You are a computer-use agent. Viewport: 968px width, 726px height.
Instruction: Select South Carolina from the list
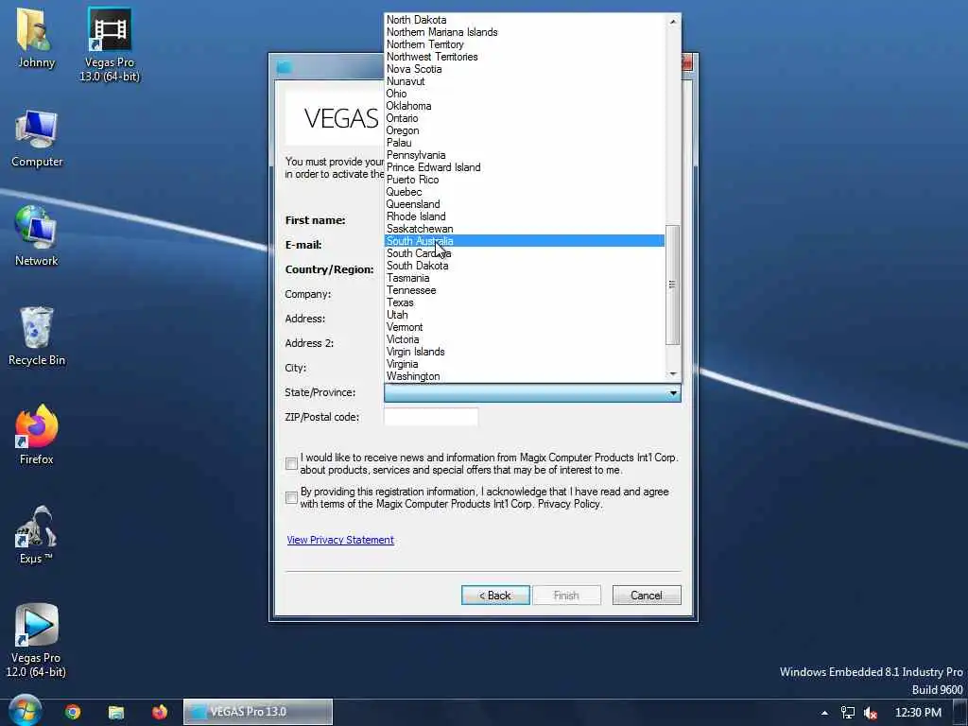[524, 253]
